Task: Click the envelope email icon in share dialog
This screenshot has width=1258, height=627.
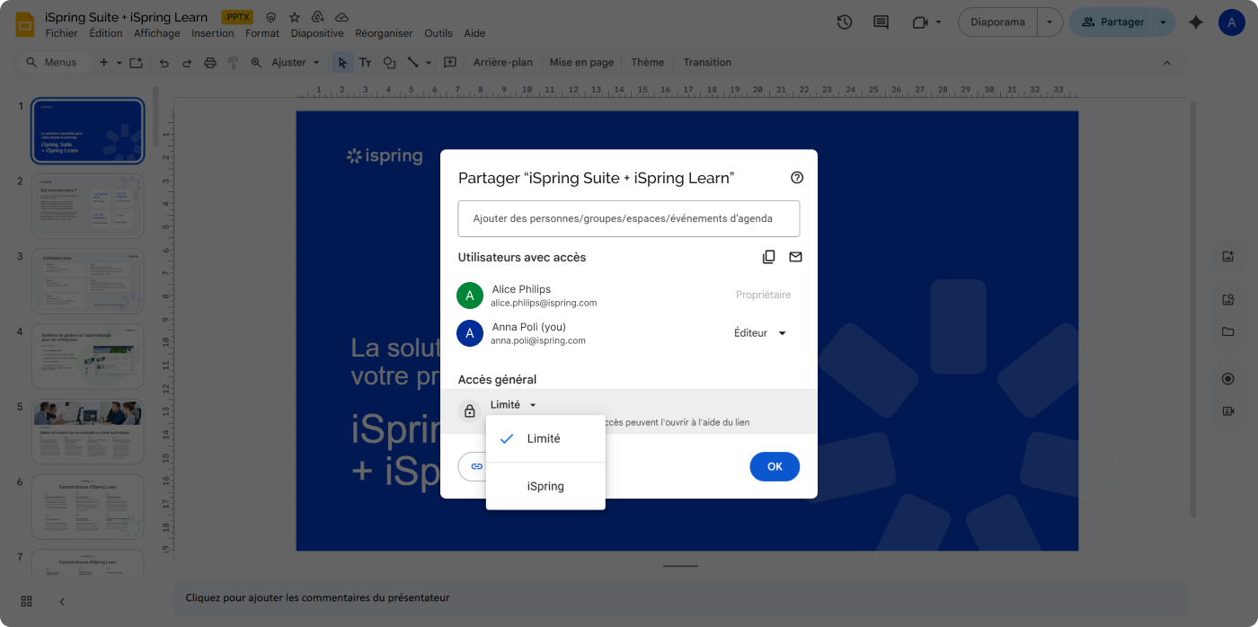Action: click(x=795, y=257)
